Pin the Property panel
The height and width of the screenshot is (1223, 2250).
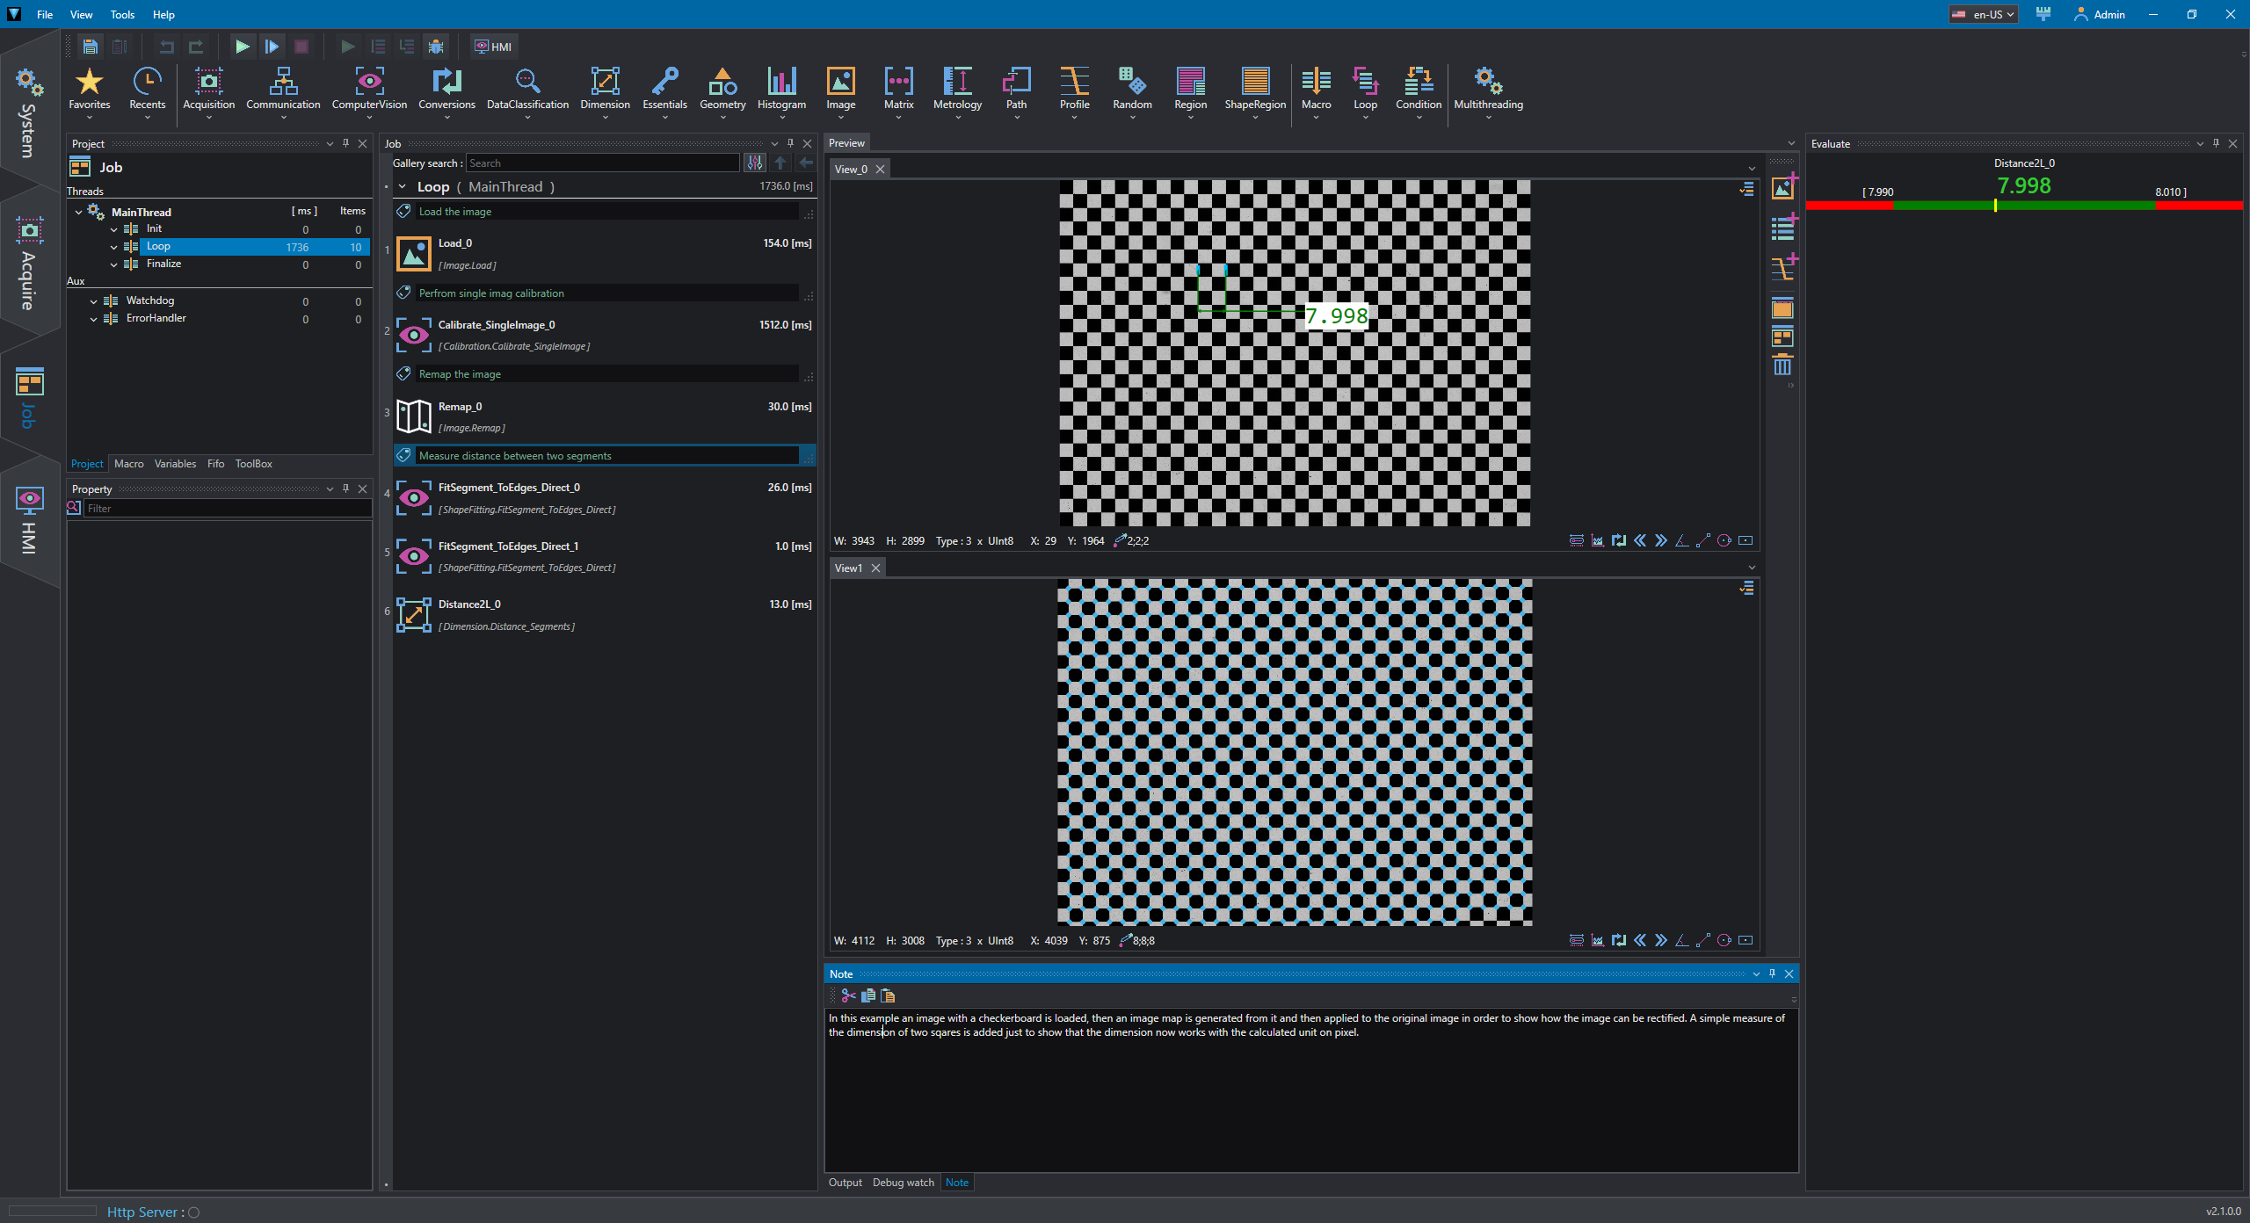[345, 488]
